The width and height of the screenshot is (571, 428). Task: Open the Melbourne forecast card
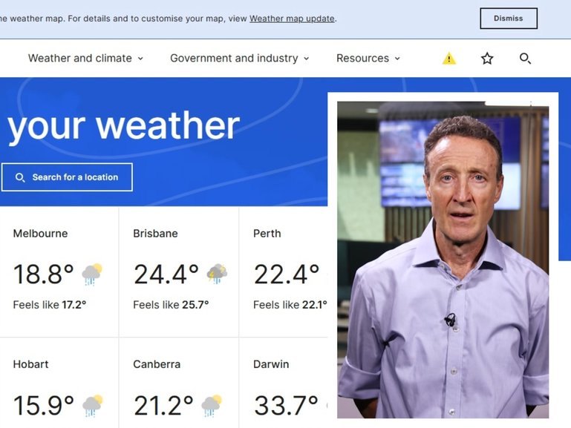pos(59,271)
